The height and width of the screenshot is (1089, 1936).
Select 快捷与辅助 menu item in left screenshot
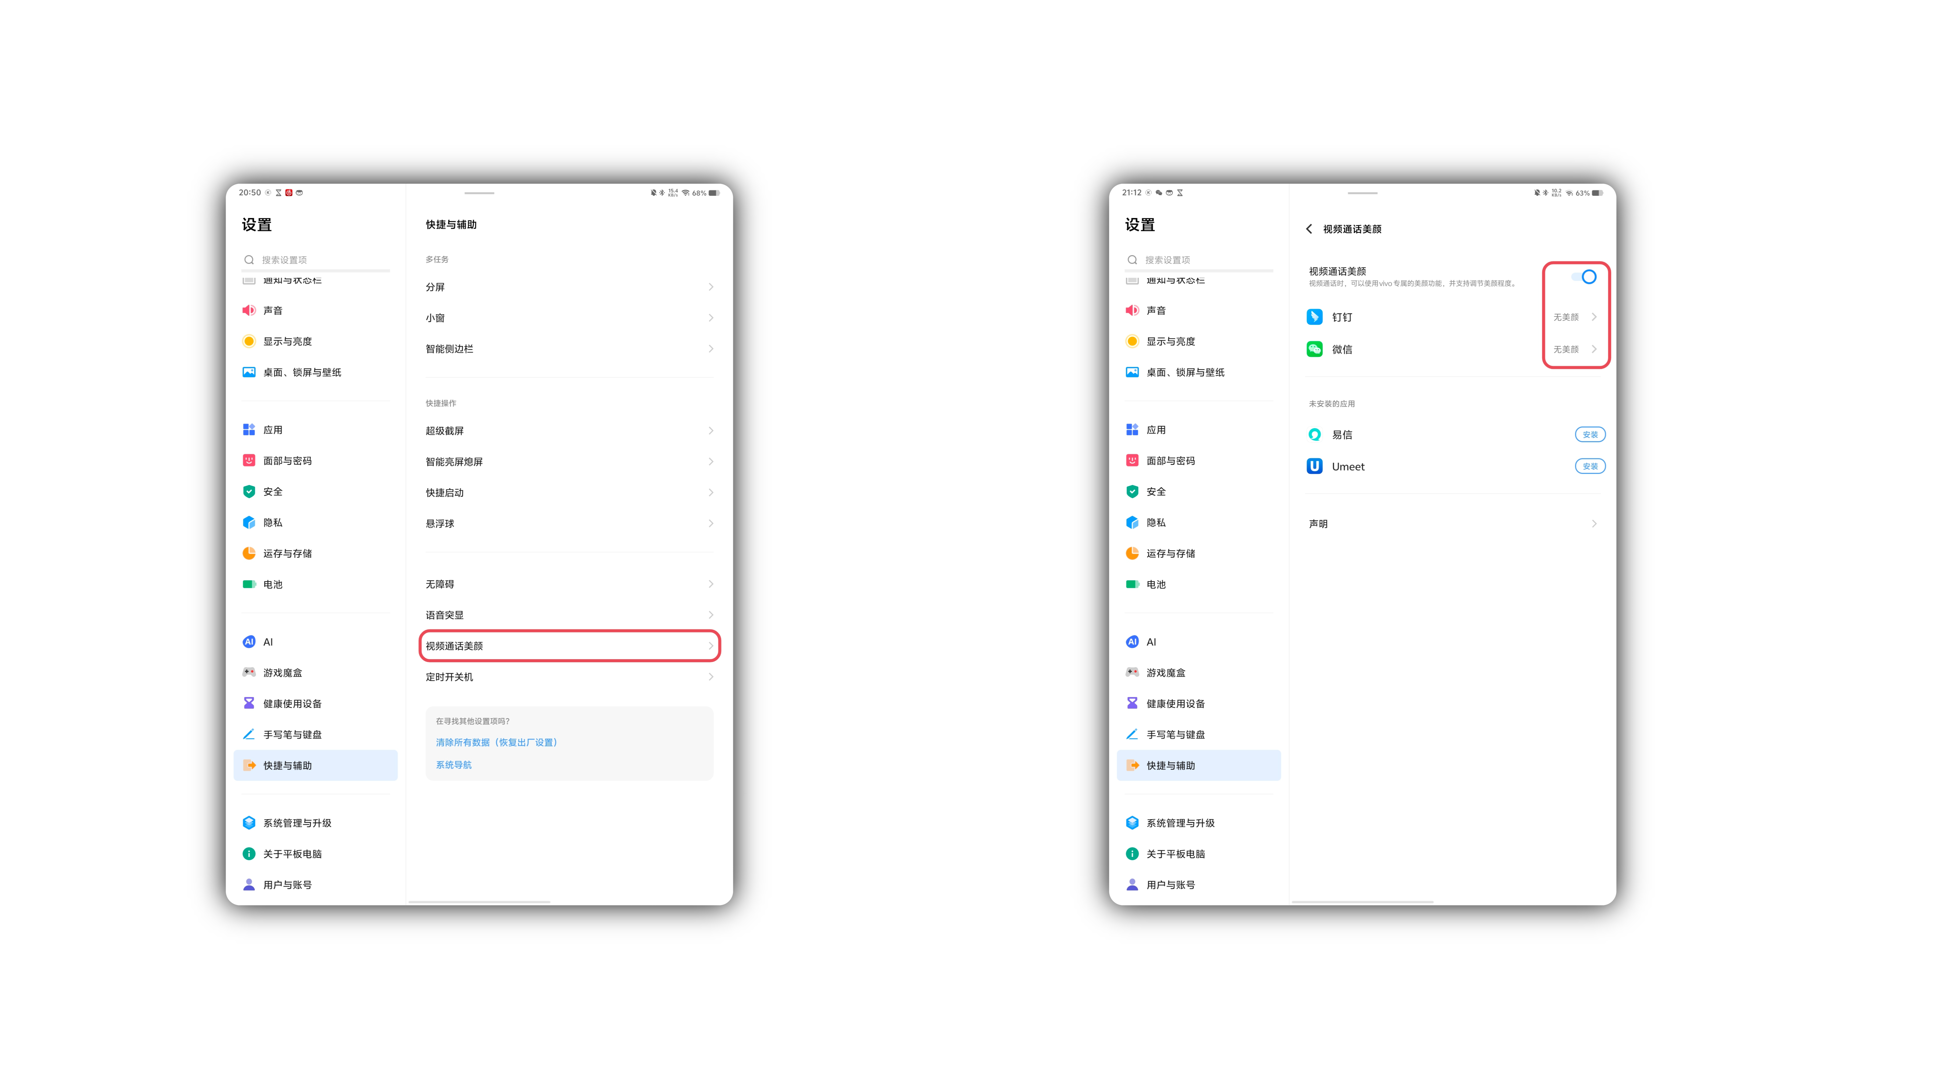tap(316, 765)
